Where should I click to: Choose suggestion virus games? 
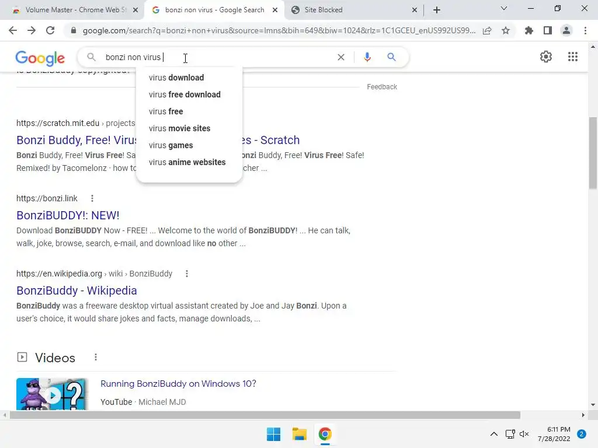189,145
